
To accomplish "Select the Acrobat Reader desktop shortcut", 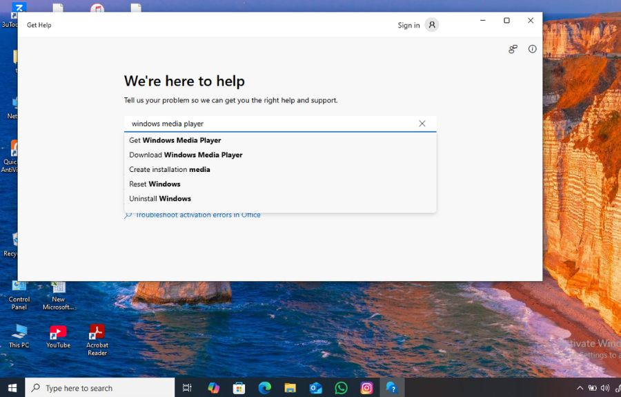I will (x=97, y=340).
